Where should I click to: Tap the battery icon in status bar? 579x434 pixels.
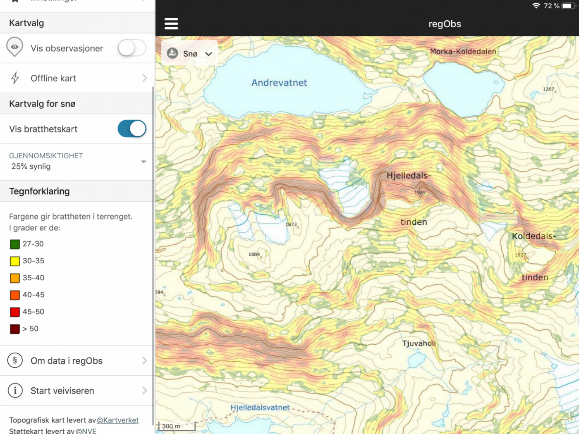point(568,6)
